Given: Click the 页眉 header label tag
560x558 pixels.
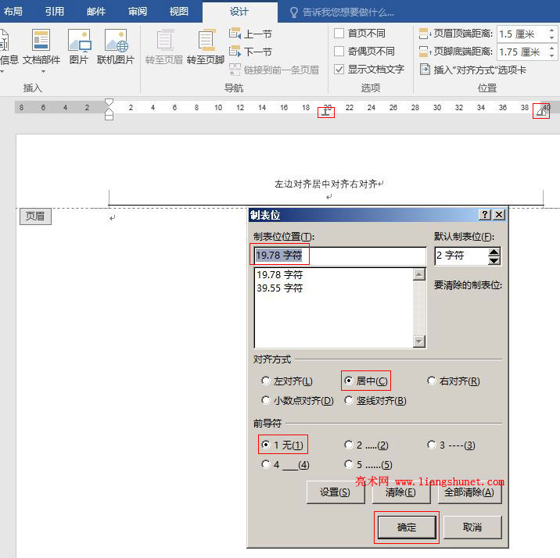Looking at the screenshot, I should point(35,216).
